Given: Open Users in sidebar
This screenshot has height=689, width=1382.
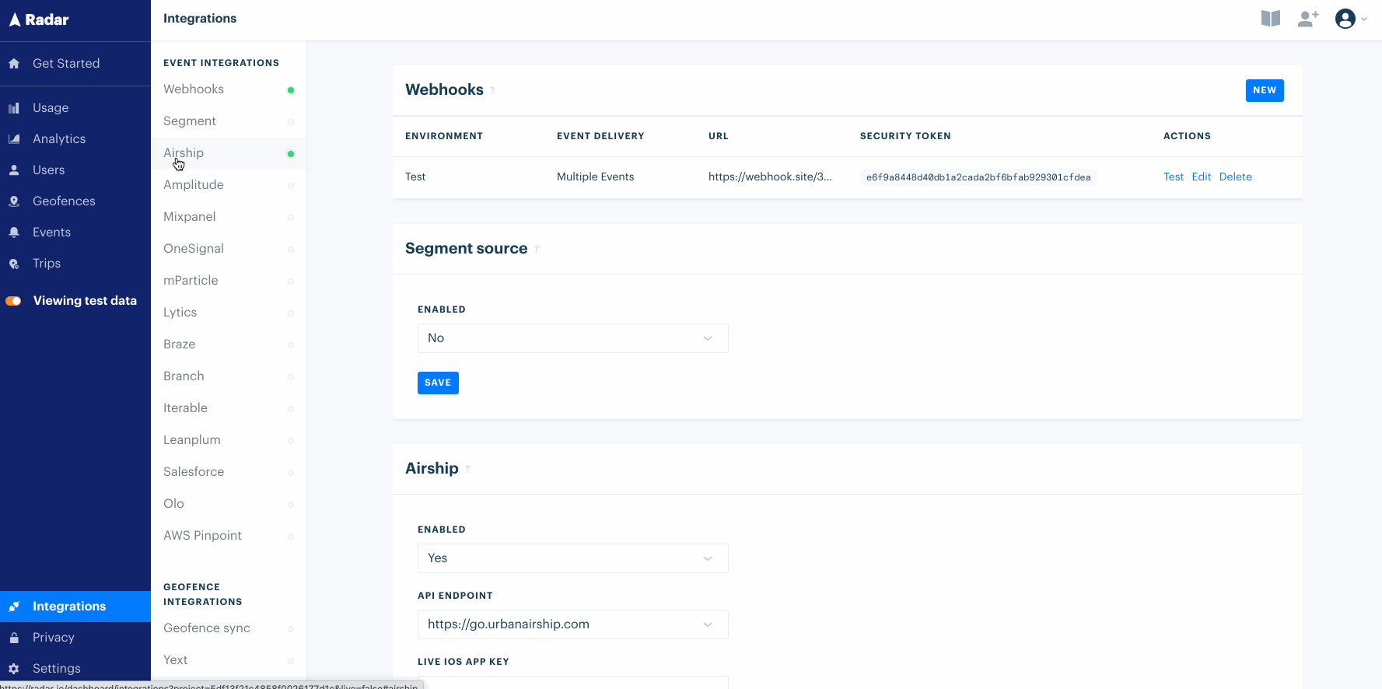Looking at the screenshot, I should click(75, 170).
